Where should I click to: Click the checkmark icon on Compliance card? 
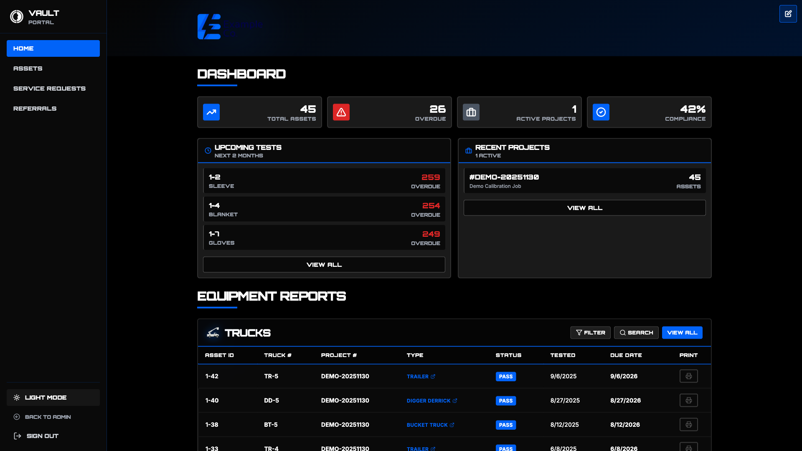(x=601, y=112)
